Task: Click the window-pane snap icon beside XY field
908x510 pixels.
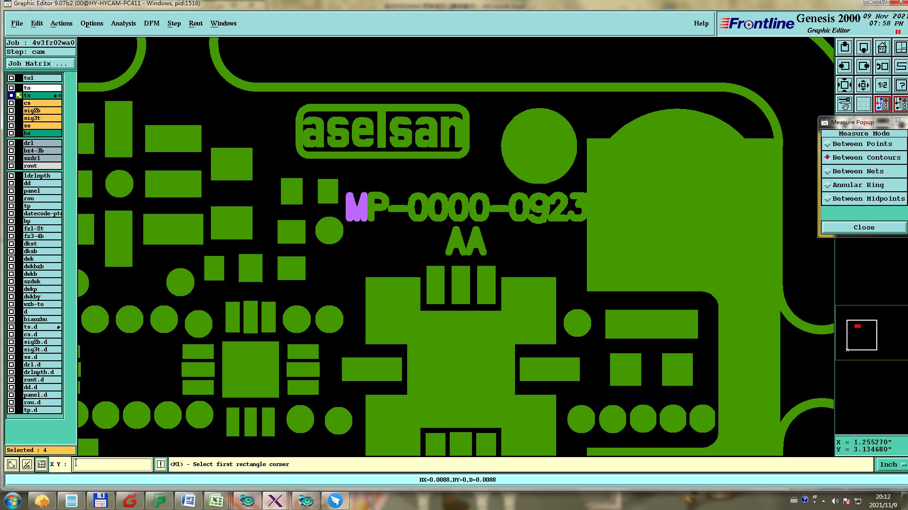Action: pyautogui.click(x=42, y=464)
